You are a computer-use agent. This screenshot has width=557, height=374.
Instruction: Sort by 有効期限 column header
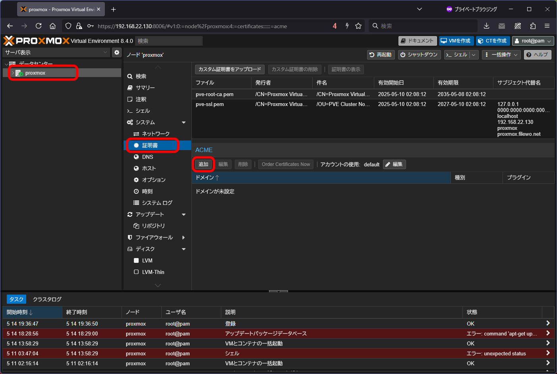pos(463,83)
